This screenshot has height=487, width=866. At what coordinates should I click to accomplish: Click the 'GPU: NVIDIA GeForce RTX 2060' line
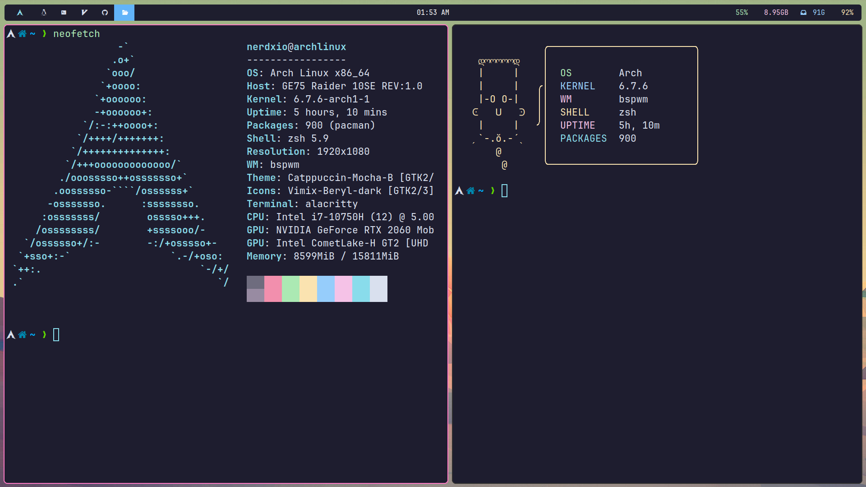tap(340, 230)
